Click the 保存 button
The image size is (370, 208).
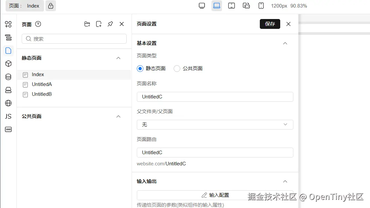270,24
